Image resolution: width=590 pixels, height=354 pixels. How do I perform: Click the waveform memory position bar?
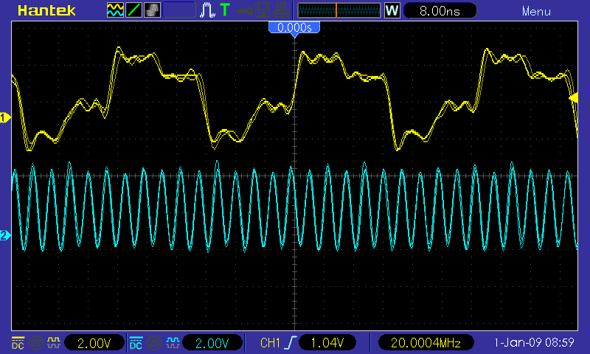pos(339,10)
